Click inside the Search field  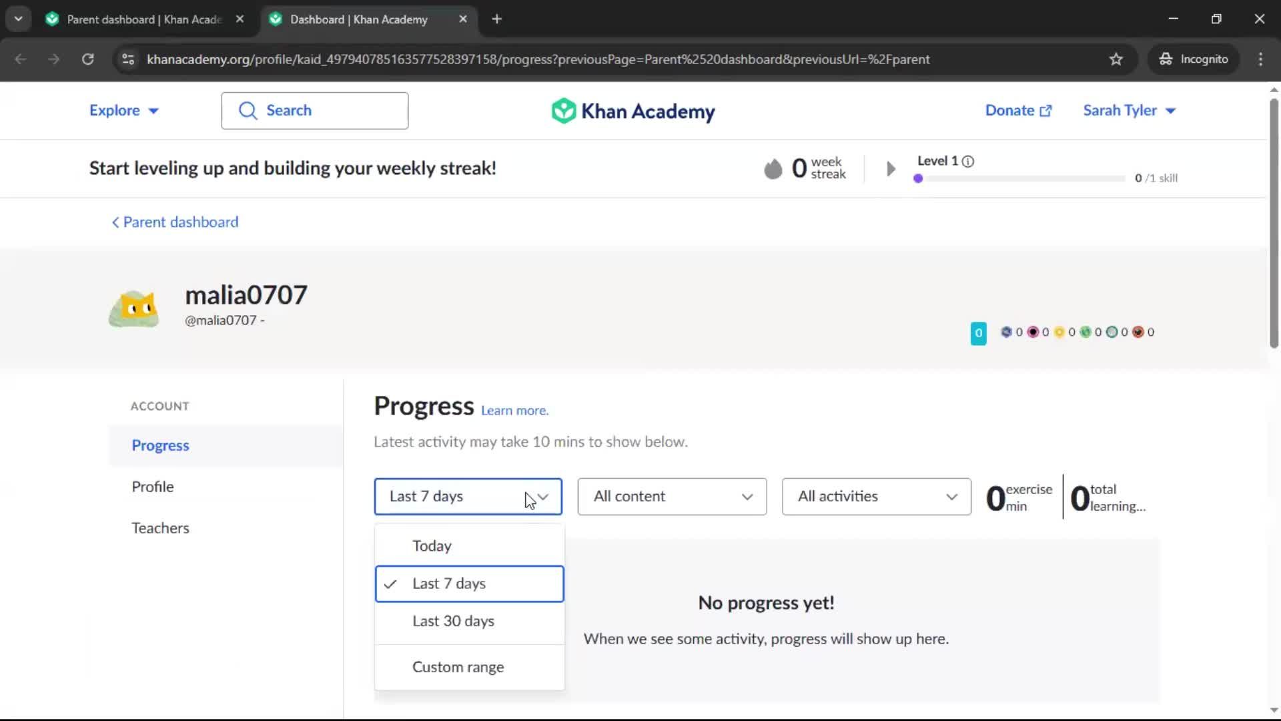pos(314,111)
